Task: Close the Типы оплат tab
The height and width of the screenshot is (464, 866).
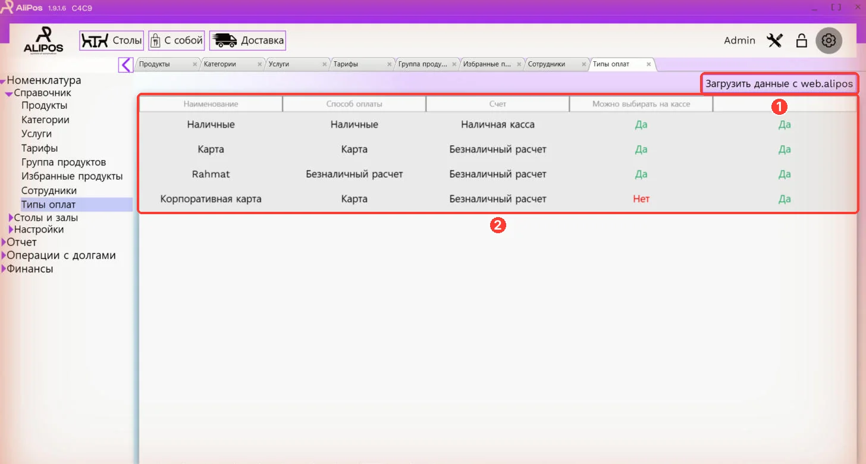Action: coord(648,64)
